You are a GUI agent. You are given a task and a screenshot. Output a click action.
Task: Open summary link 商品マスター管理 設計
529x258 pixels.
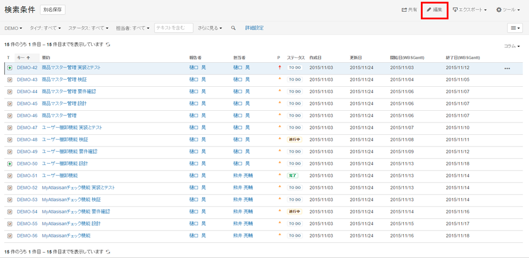pyautogui.click(x=65, y=104)
